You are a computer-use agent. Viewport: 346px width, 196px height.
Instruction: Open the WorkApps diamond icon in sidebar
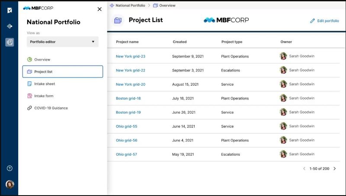click(10, 26)
